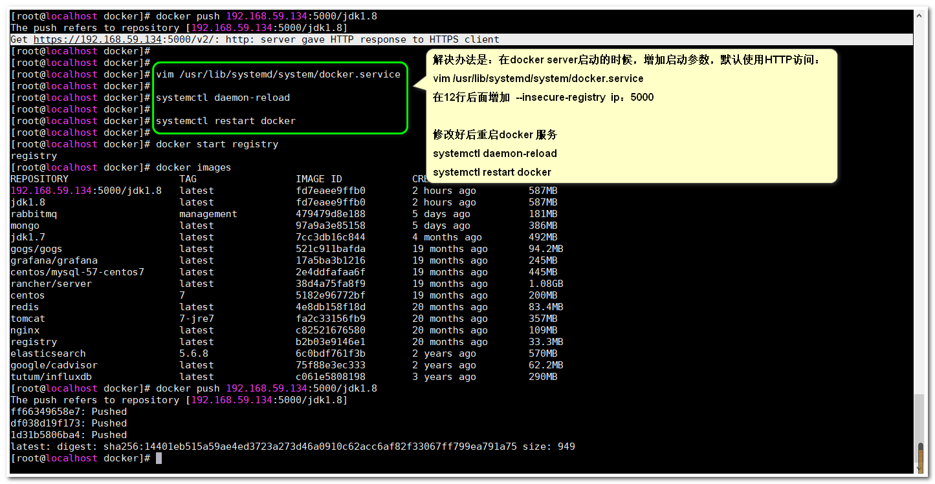
Task: Click 'vim /usr/lib/systemd/system/docker.service' in the terminal
Action: [278, 74]
